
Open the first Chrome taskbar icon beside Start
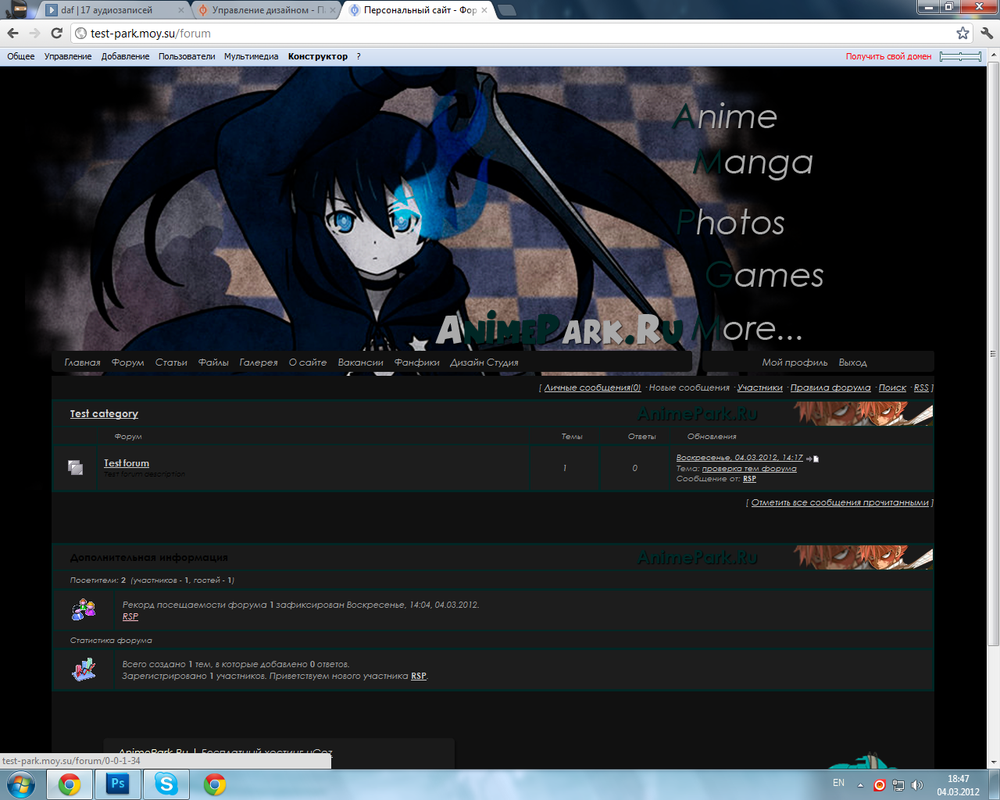tap(70, 784)
